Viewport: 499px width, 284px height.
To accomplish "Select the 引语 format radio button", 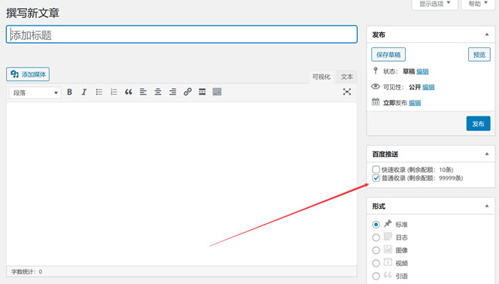I will click(376, 276).
